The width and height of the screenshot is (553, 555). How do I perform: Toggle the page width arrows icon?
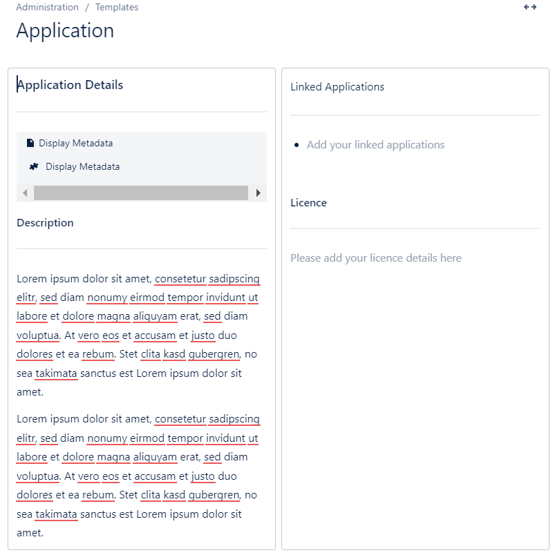[530, 7]
